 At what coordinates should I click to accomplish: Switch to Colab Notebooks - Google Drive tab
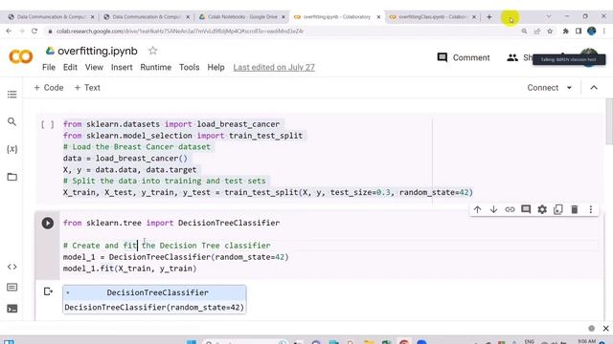point(242,17)
